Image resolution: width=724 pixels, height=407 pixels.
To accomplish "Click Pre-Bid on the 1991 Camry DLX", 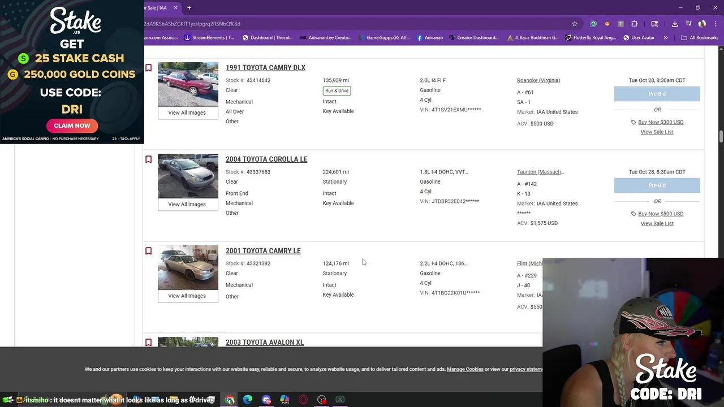I will pyautogui.click(x=657, y=94).
